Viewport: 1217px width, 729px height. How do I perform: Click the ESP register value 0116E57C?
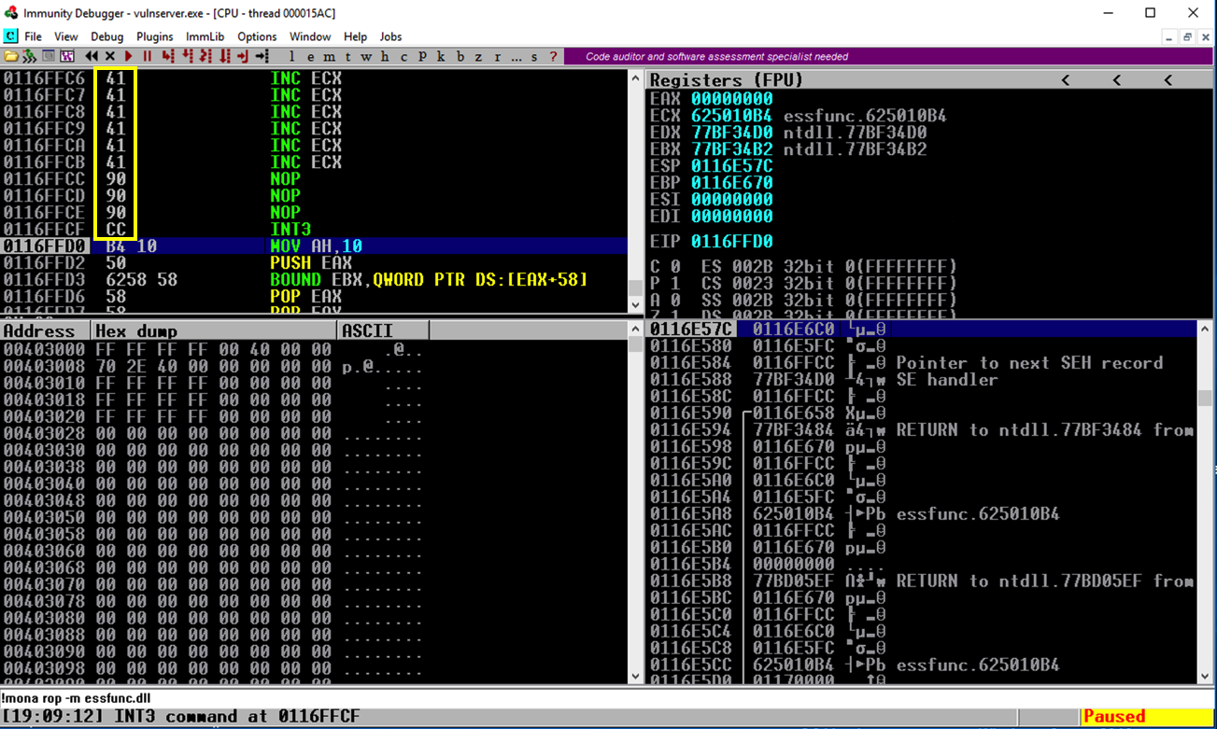pyautogui.click(x=732, y=165)
